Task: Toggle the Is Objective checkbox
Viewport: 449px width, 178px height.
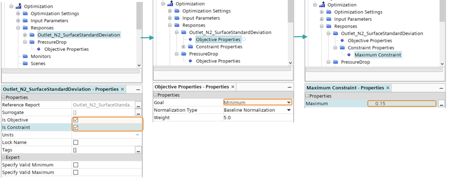Action: tap(76, 120)
